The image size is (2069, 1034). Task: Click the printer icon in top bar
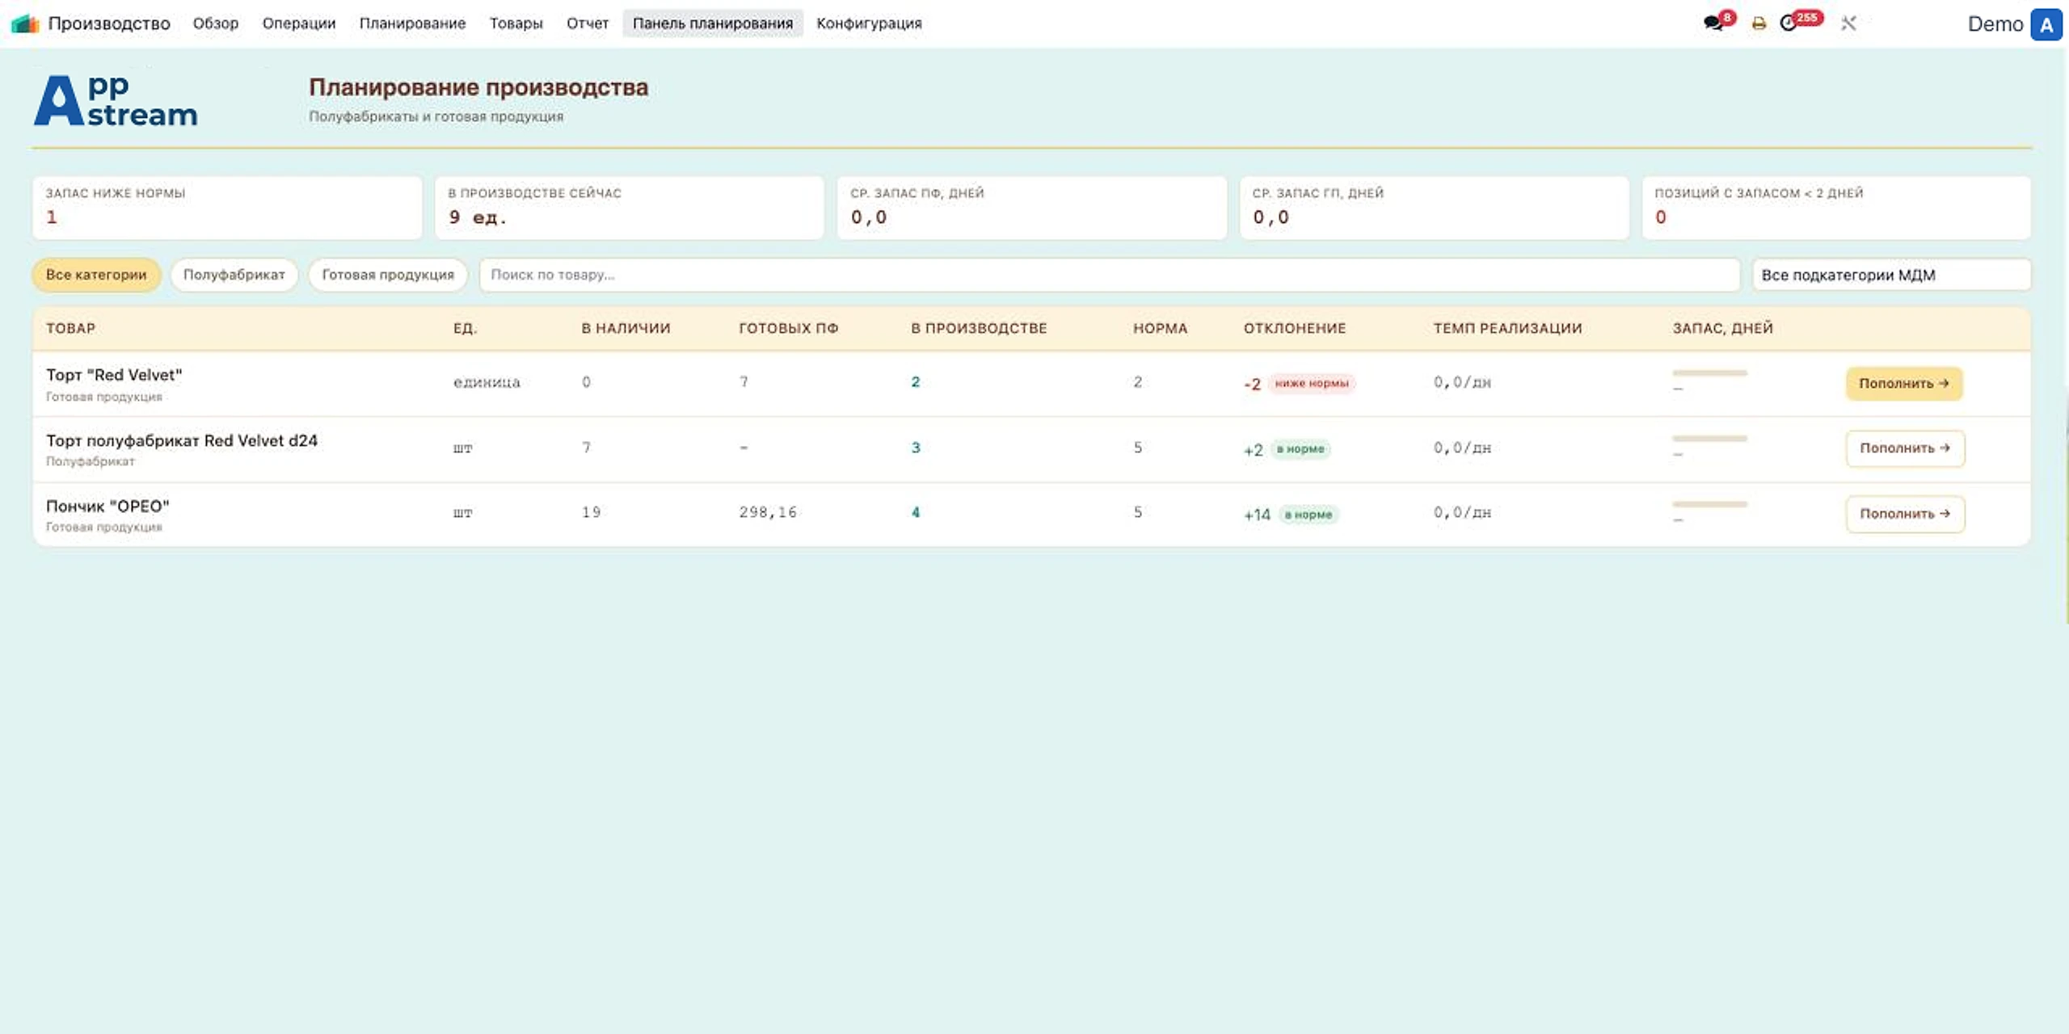[1759, 23]
